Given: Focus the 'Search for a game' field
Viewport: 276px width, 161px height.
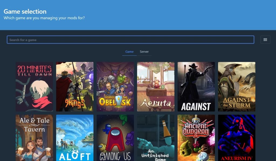Looking at the screenshot, I should (130, 40).
